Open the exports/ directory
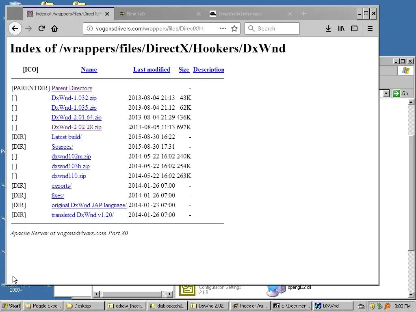416x312 pixels. coord(62,186)
